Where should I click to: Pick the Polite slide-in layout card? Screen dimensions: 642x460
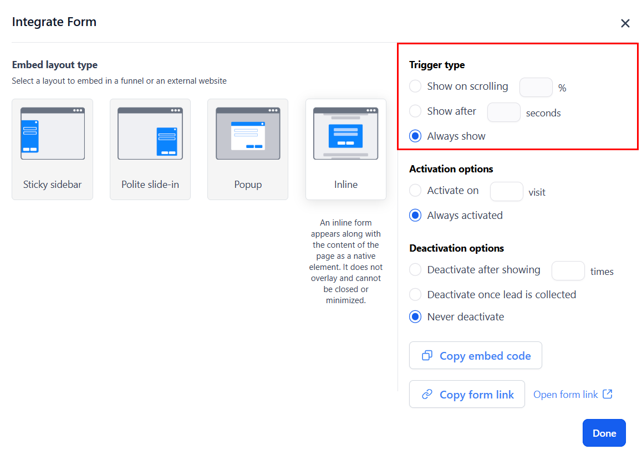point(150,149)
